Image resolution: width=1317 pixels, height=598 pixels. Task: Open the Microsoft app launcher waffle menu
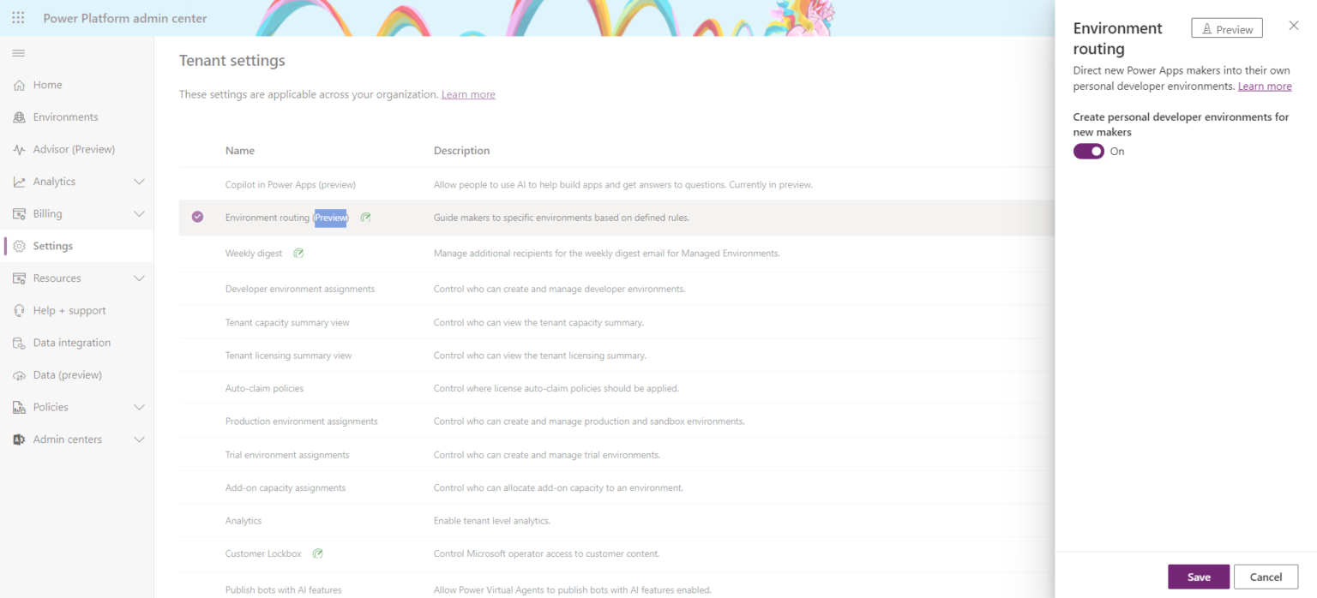pos(17,17)
